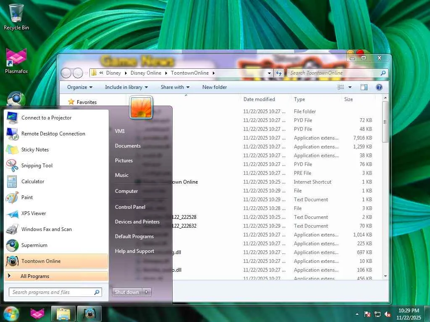Select the Internet Shortcut file row
The height and width of the screenshot is (322, 430).
click(254, 182)
